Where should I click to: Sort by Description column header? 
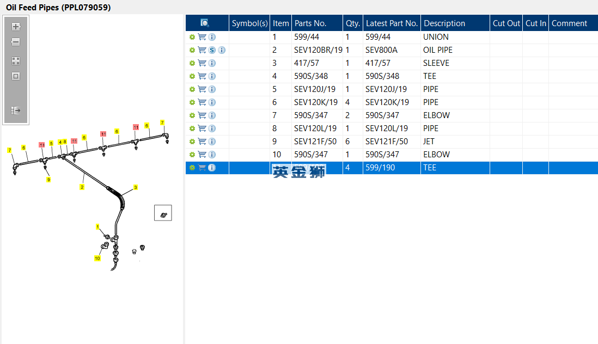444,23
